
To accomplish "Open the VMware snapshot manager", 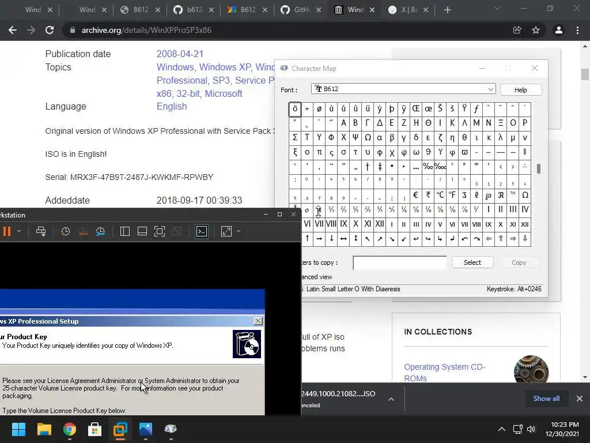I will [100, 231].
